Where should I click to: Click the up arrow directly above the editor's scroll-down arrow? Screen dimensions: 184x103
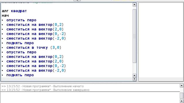pos(134,76)
